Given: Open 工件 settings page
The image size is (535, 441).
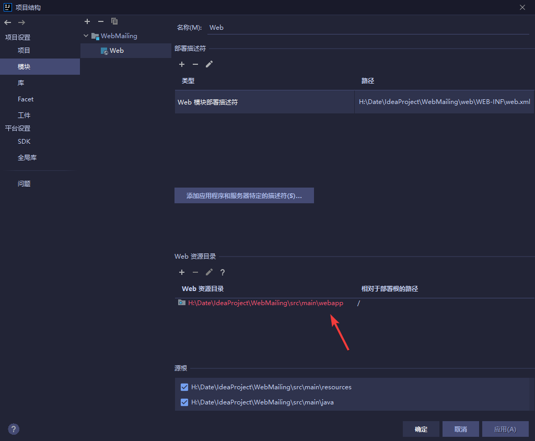Looking at the screenshot, I should [24, 115].
